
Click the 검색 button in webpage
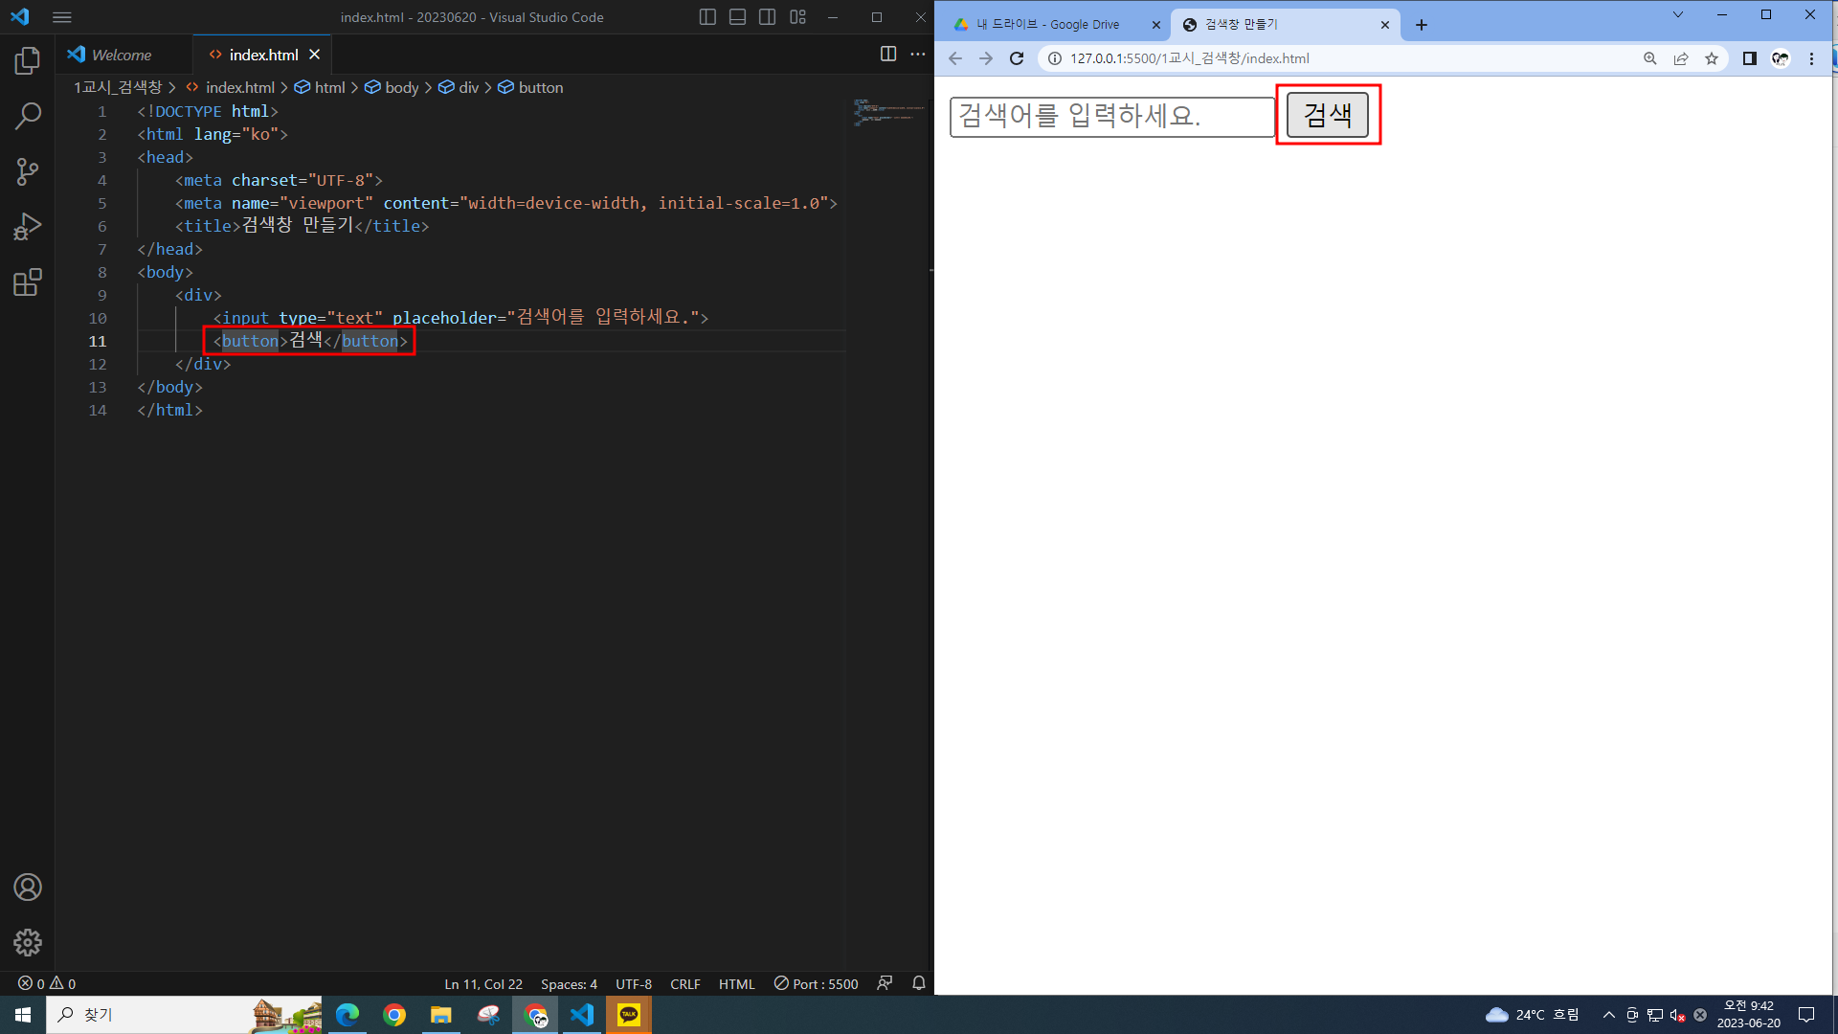1327,115
